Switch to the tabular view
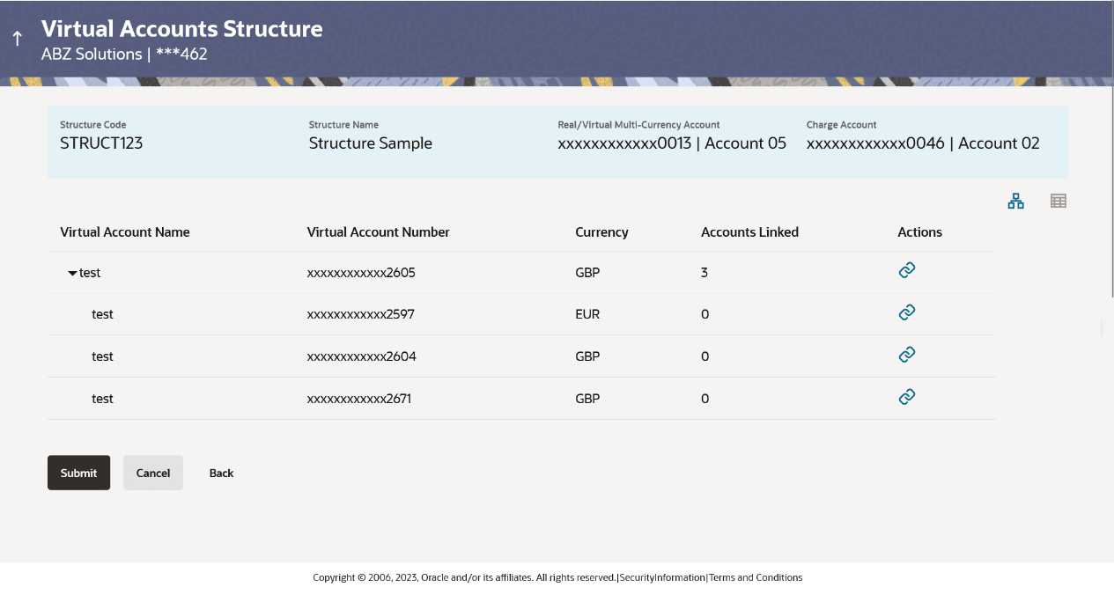This screenshot has height=602, width=1114. [x=1058, y=201]
